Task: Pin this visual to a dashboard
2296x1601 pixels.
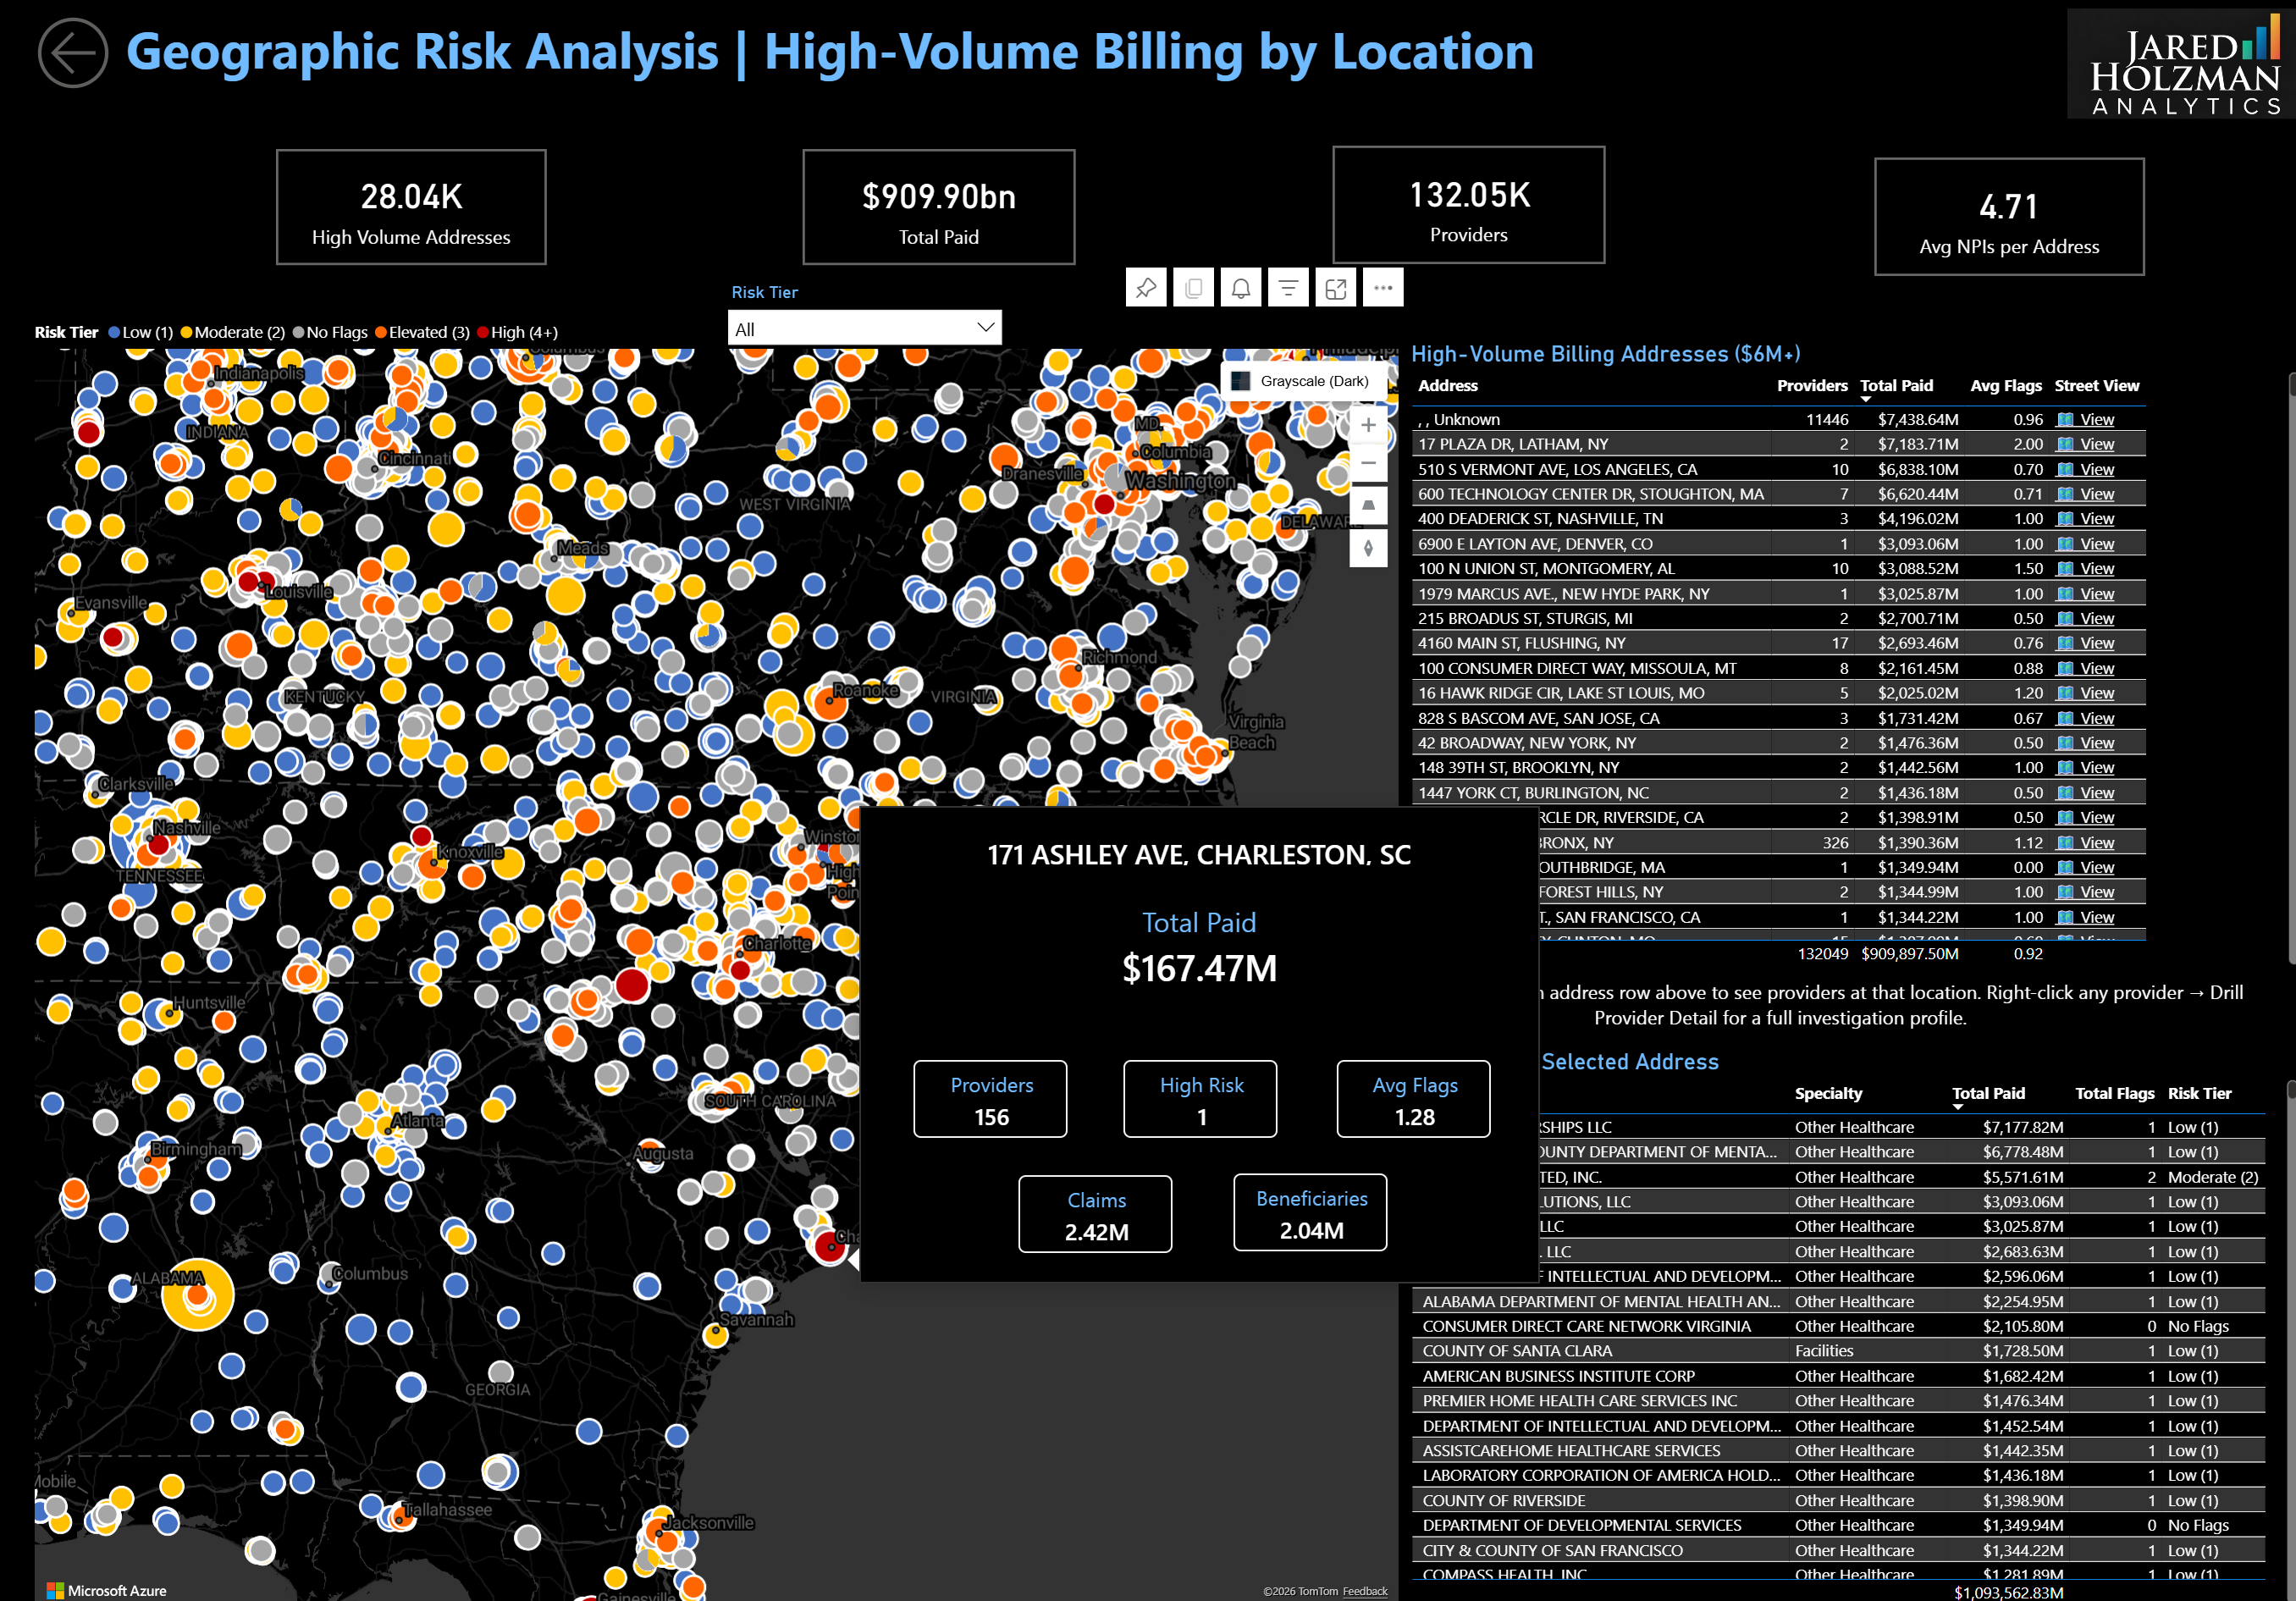Action: click(1146, 287)
